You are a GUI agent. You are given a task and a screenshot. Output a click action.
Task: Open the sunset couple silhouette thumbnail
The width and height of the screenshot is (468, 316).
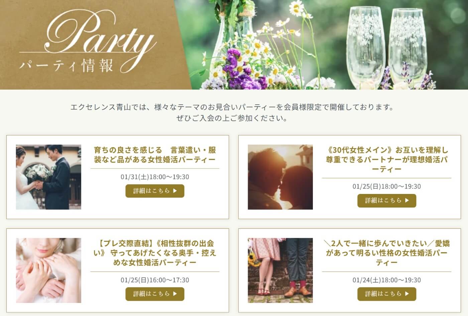pos(280,177)
